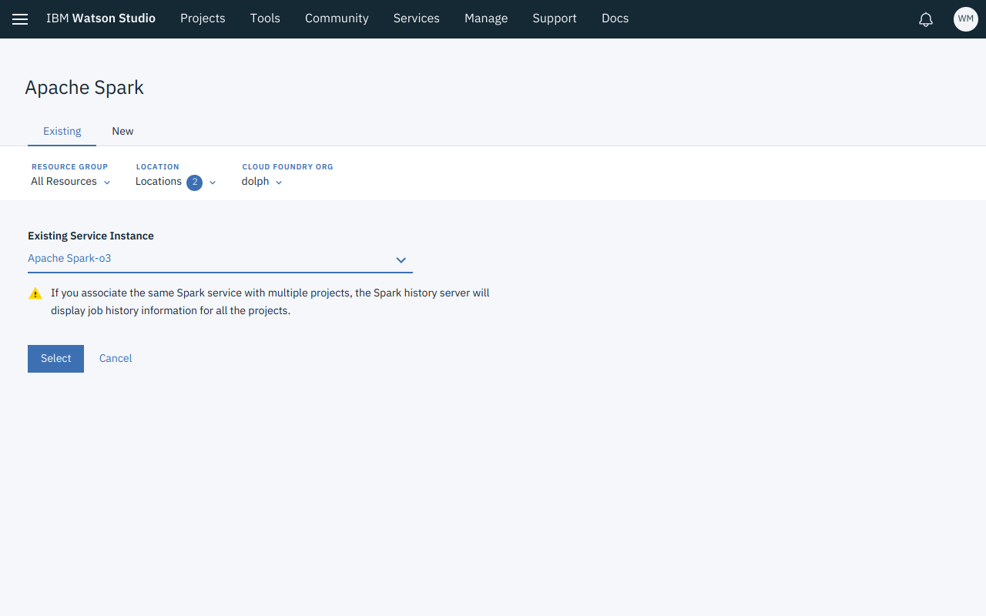Viewport: 986px width, 616px height.
Task: Switch to the New tab
Action: point(122,131)
